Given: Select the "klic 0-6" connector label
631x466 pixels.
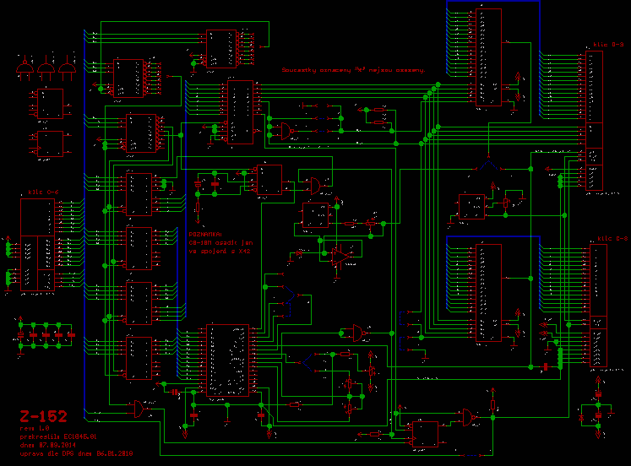Looking at the screenshot, I should (x=42, y=192).
